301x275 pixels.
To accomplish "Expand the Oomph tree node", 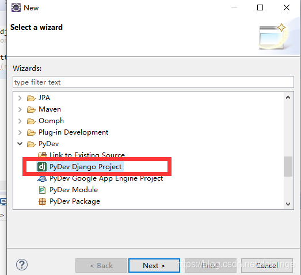I will 20,121.
